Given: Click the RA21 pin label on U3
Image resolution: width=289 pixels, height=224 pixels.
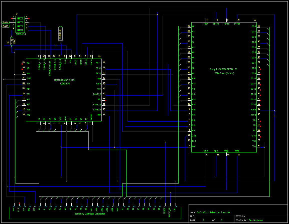Looking at the screenshot, I should pos(76,62).
